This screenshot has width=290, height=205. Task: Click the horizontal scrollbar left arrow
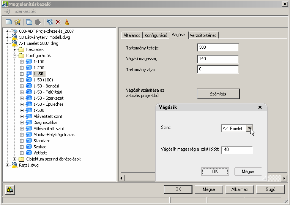point(121,178)
